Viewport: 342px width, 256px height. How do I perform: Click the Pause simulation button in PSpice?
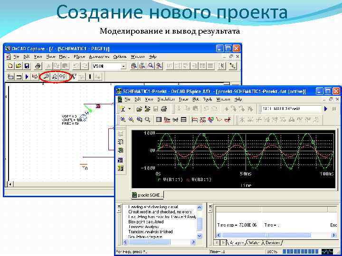coord(334,109)
